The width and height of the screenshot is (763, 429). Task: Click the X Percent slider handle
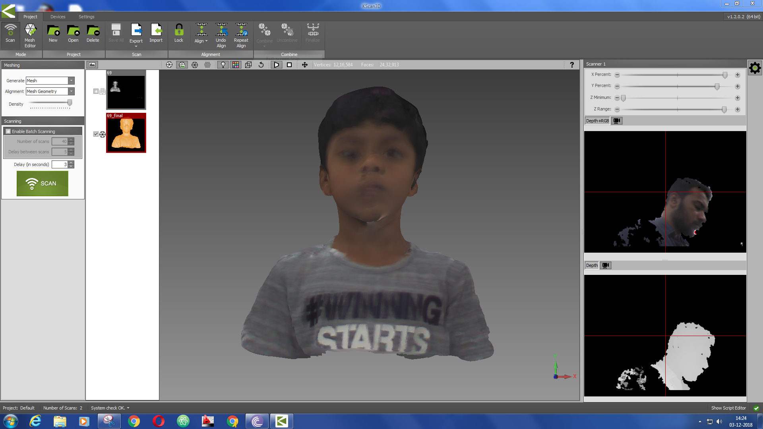pyautogui.click(x=725, y=75)
